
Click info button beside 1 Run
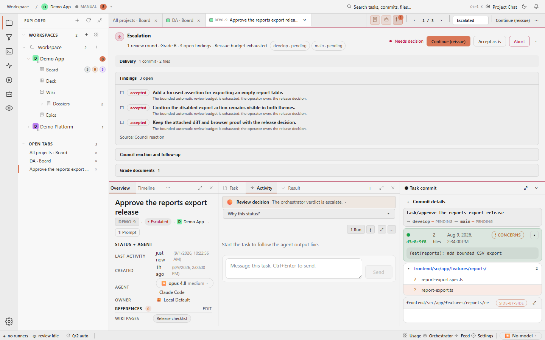[371, 229]
